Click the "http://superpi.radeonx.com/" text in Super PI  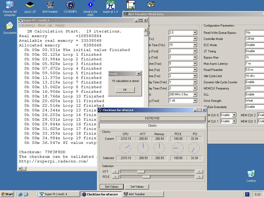pyautogui.click(x=54, y=161)
